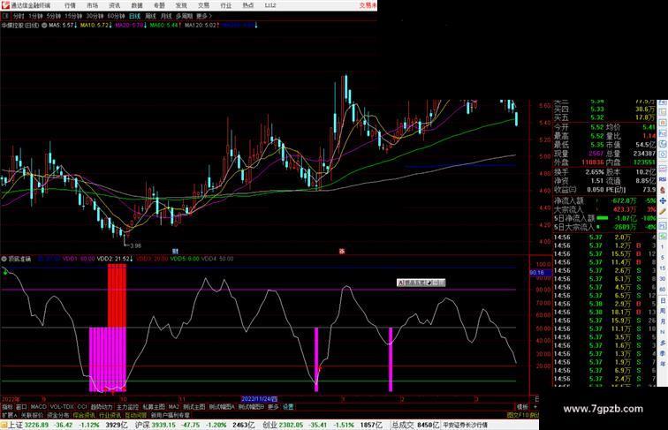Screen dimensions: 668x430
Task: Open the 交易 menu
Action: [x=203, y=5]
